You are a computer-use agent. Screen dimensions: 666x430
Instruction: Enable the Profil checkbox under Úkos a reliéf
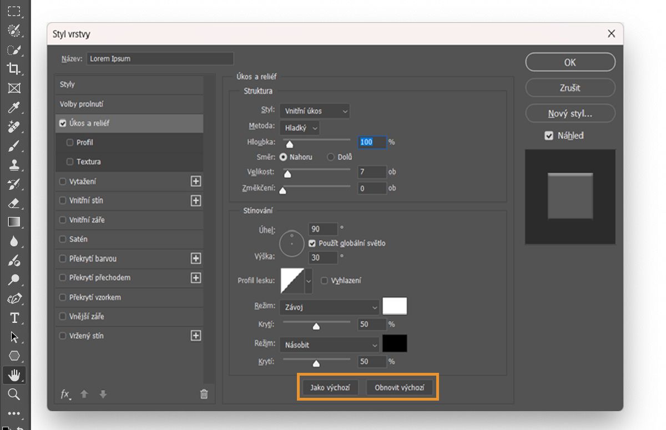[x=70, y=142]
